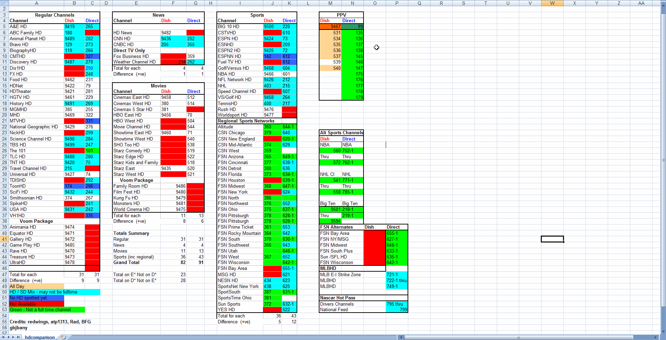The width and height of the screenshot is (666, 340).
Task: Click the orange 'All Day' legend cell
Action: pos(36,286)
